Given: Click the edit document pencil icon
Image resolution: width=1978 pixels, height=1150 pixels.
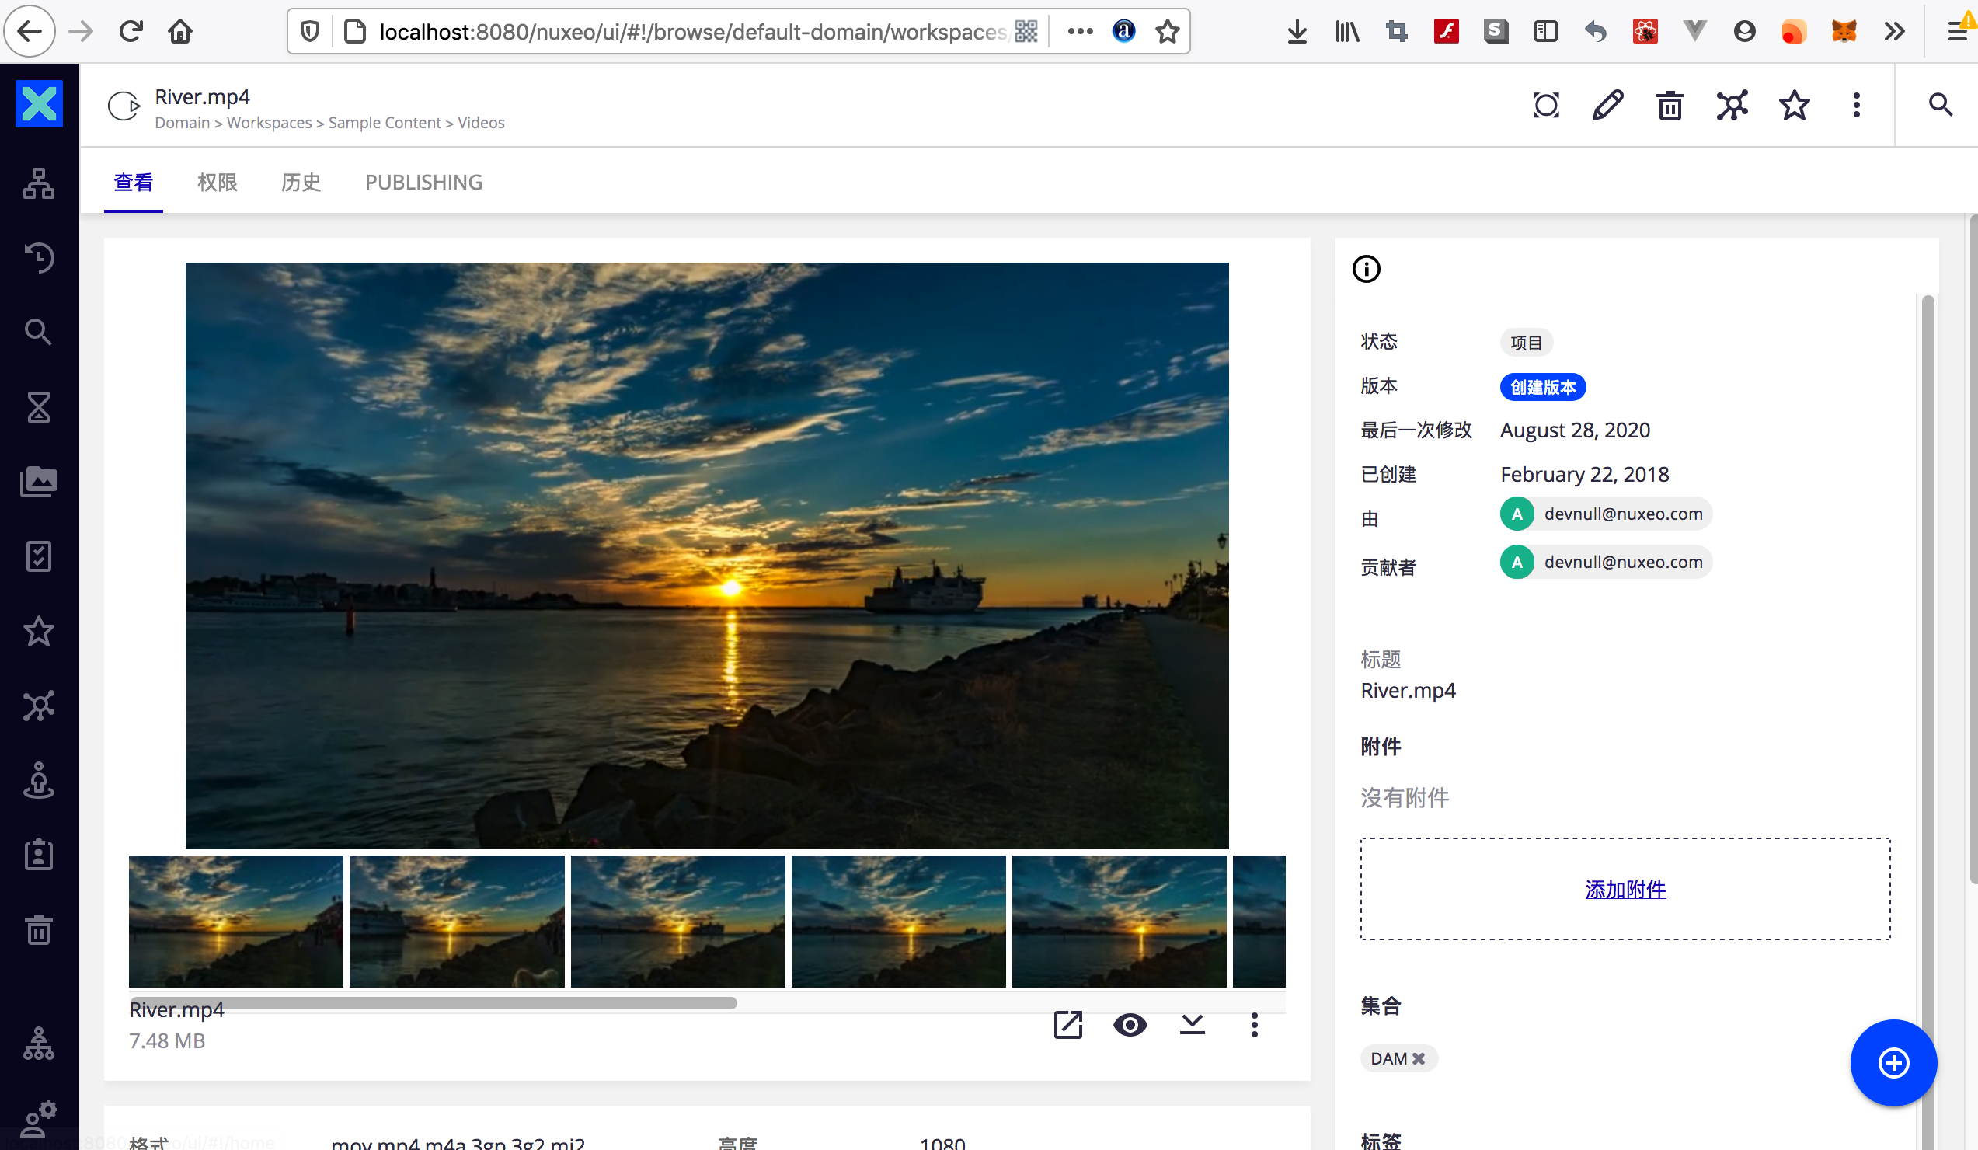Looking at the screenshot, I should point(1607,105).
